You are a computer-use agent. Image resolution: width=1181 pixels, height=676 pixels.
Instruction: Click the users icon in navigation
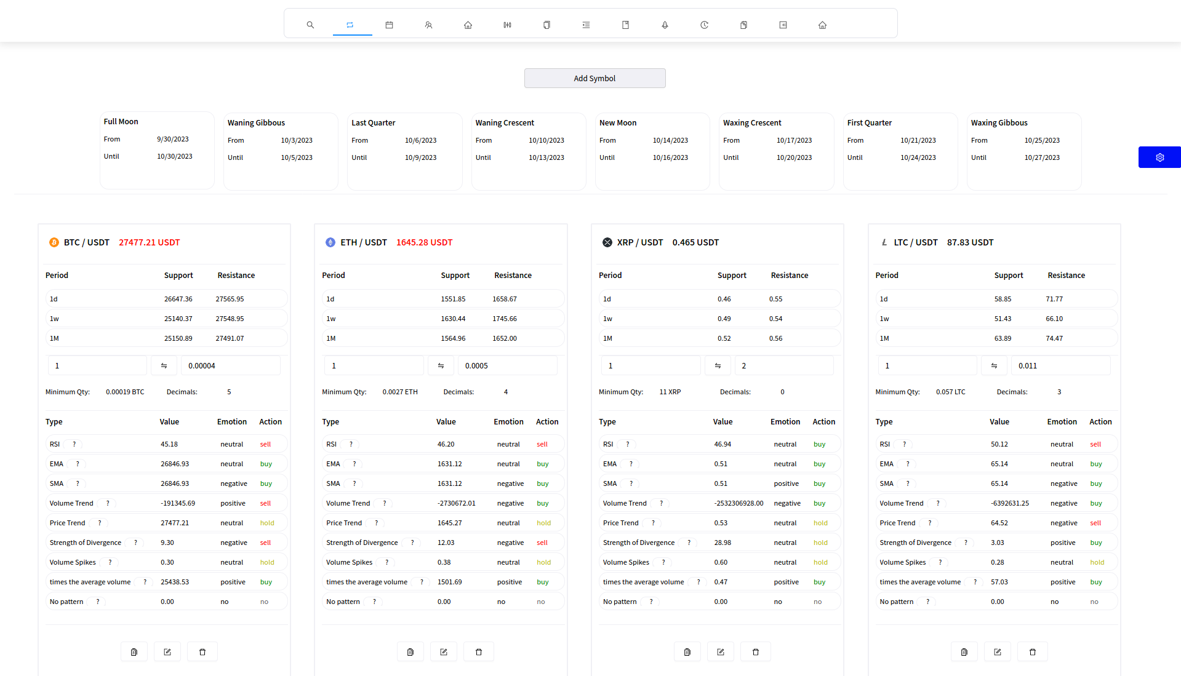pyautogui.click(x=428, y=25)
